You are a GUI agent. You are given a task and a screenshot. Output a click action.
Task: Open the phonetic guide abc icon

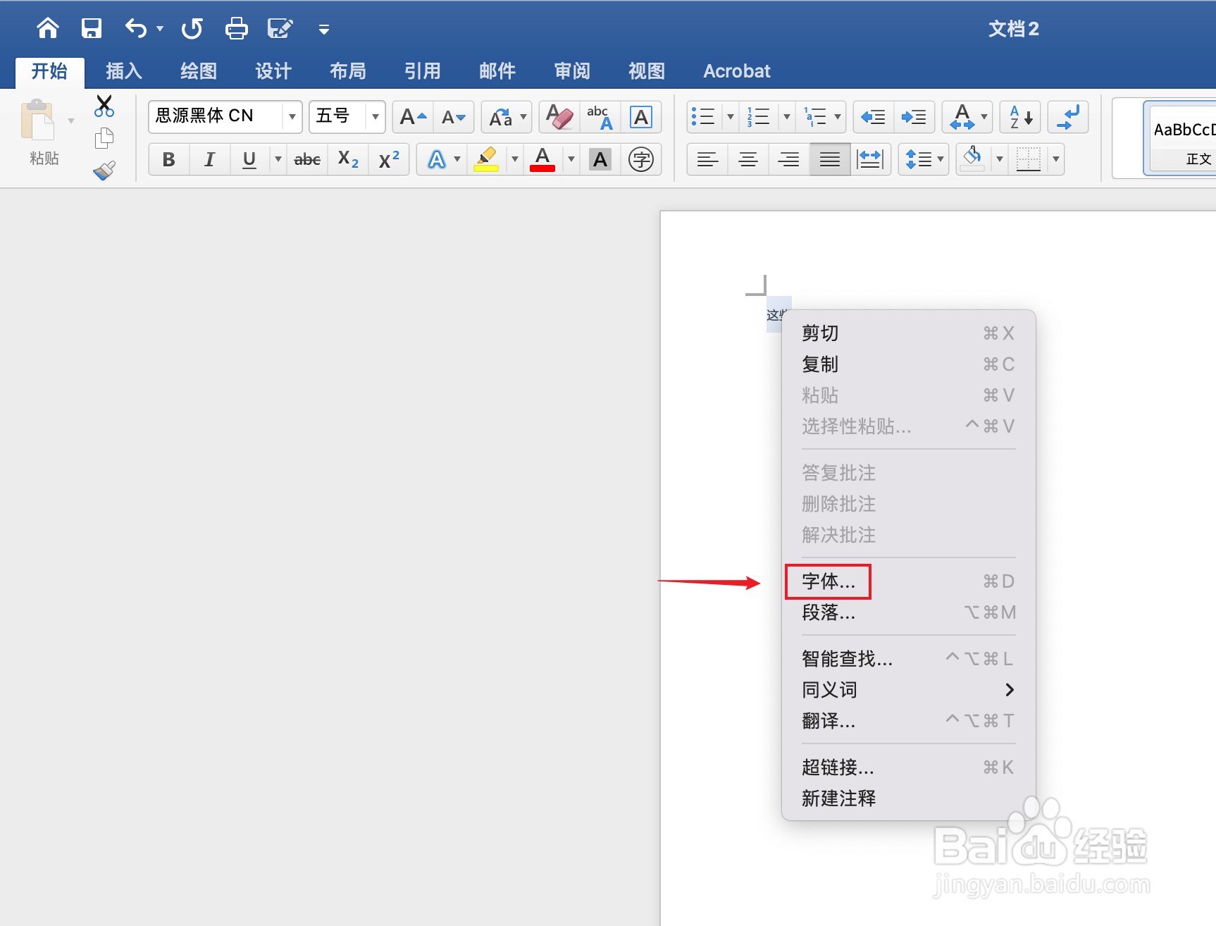600,117
